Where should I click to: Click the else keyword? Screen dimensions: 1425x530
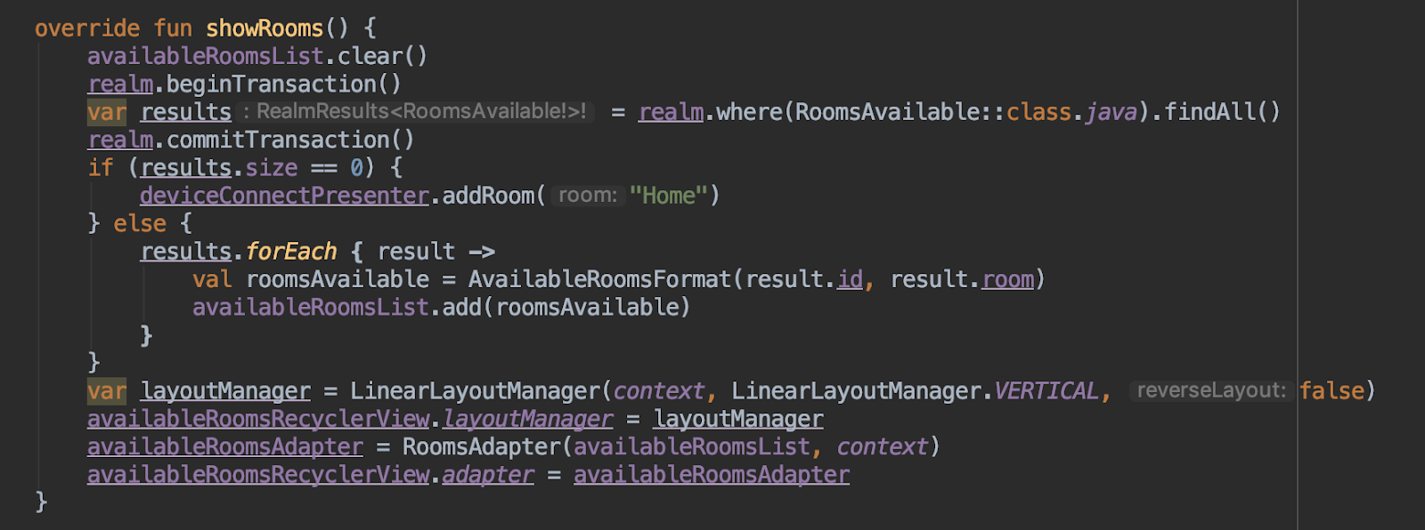point(140,223)
